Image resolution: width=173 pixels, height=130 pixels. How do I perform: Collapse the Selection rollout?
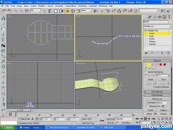(x=157, y=61)
